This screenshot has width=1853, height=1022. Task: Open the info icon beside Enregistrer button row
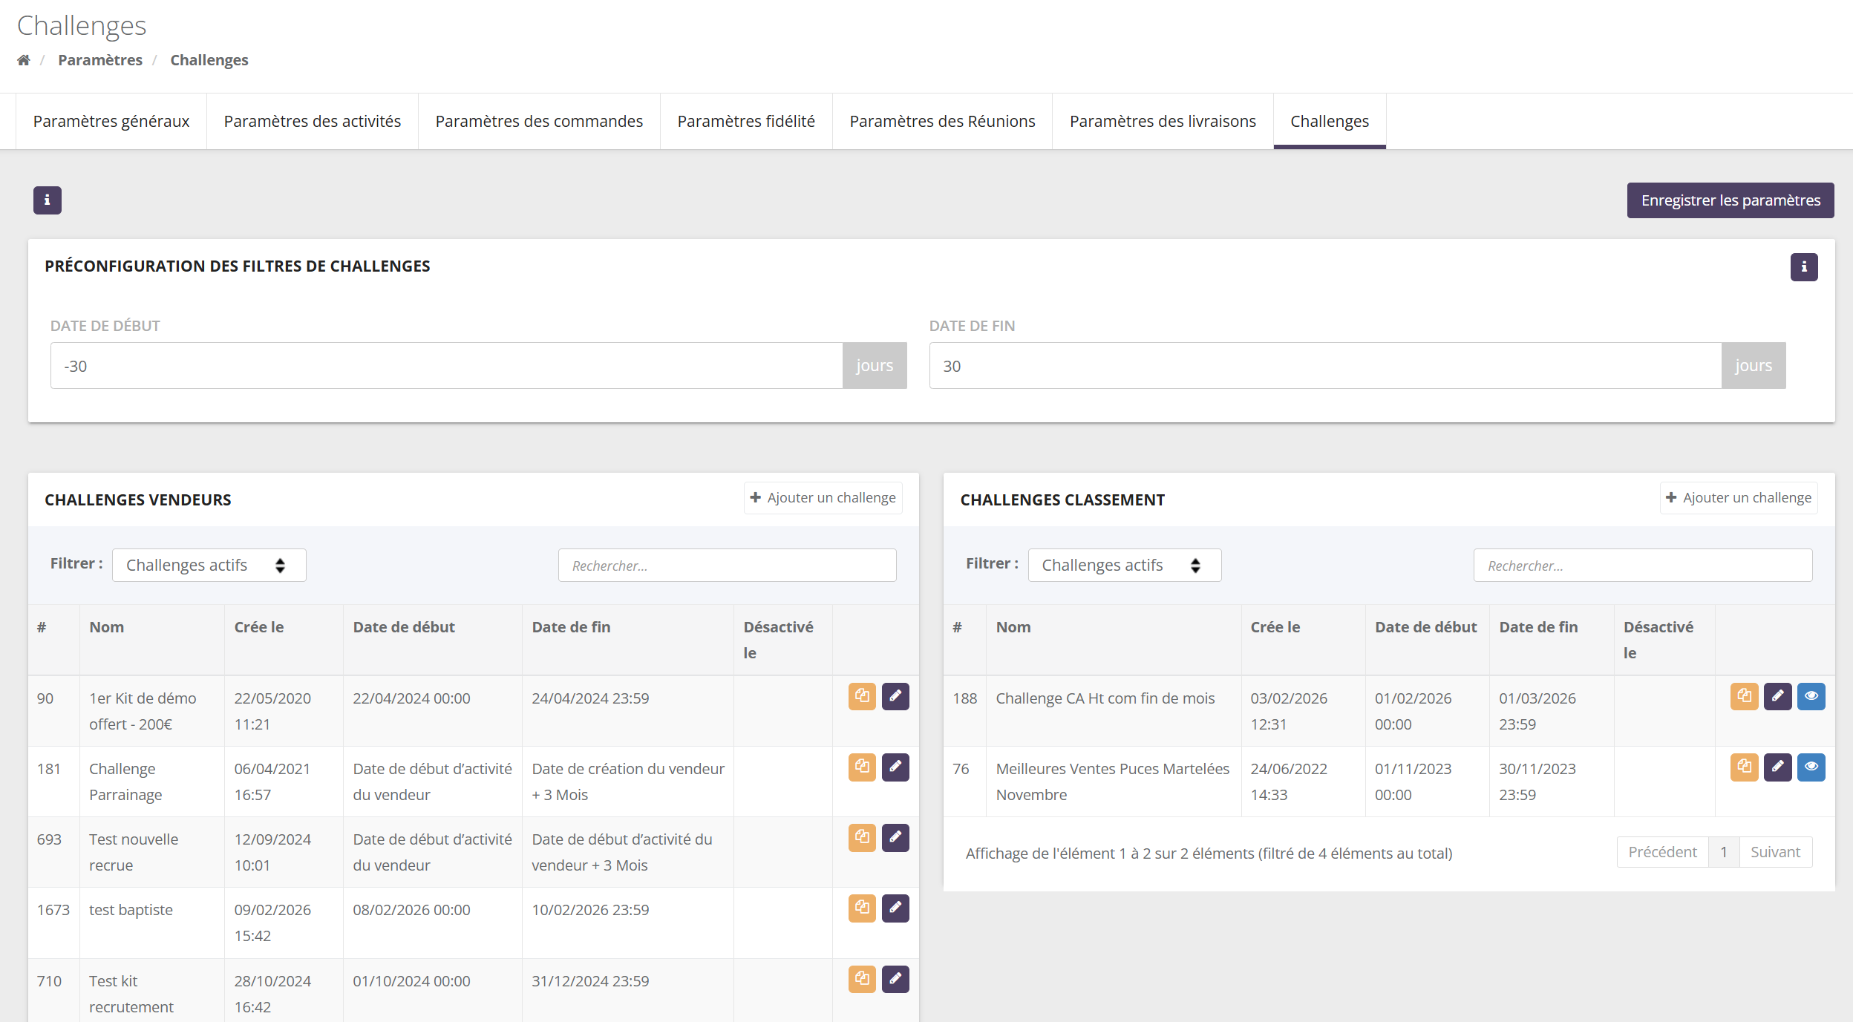48,200
